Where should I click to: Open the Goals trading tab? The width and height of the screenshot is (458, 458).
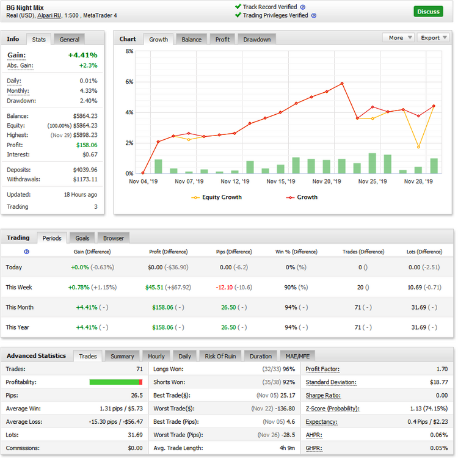[82, 238]
